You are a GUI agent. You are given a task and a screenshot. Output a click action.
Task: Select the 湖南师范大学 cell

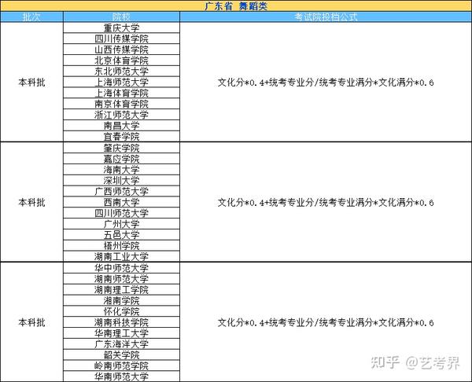121,278
